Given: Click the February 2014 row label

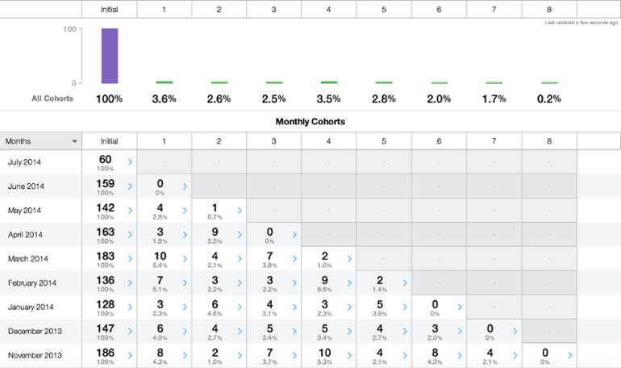Looking at the screenshot, I should 32,282.
